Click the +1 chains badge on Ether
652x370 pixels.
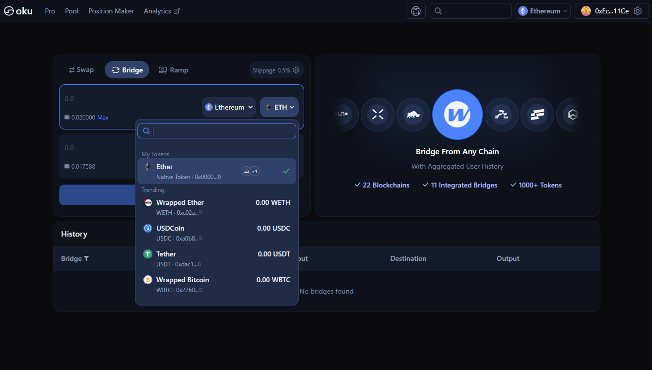pos(254,171)
